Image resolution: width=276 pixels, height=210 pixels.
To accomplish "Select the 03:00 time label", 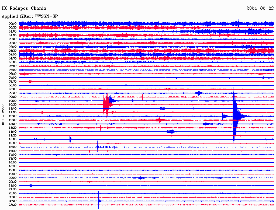I will (x=13, y=47).
